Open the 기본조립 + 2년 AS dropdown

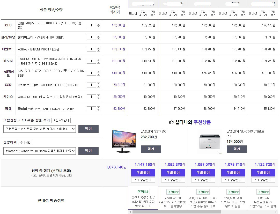coord(40,129)
